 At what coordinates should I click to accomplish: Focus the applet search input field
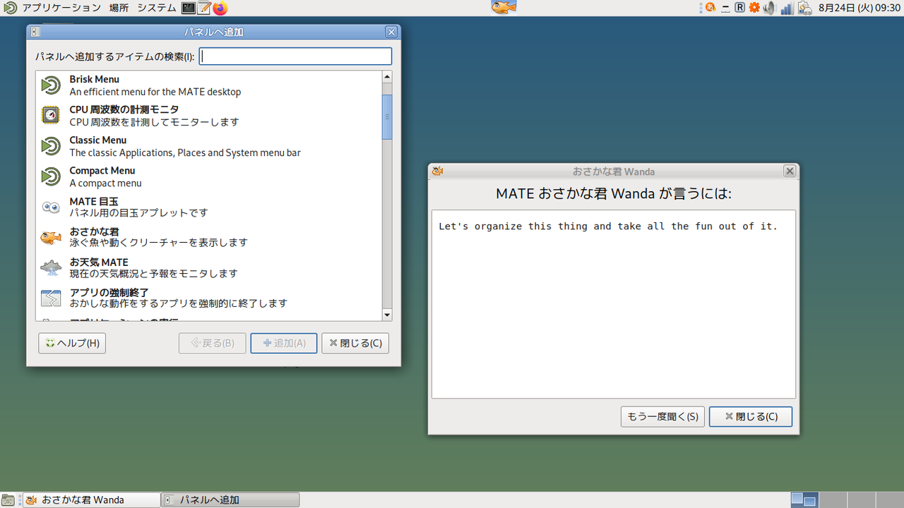(295, 56)
